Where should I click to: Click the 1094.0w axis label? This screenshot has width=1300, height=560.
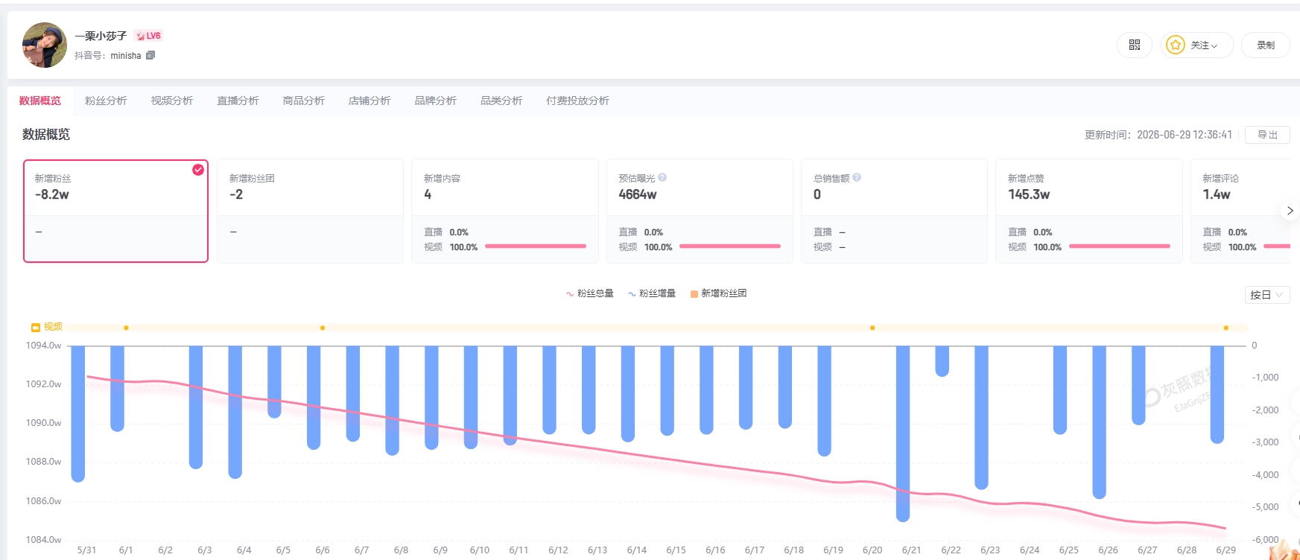tap(44, 346)
